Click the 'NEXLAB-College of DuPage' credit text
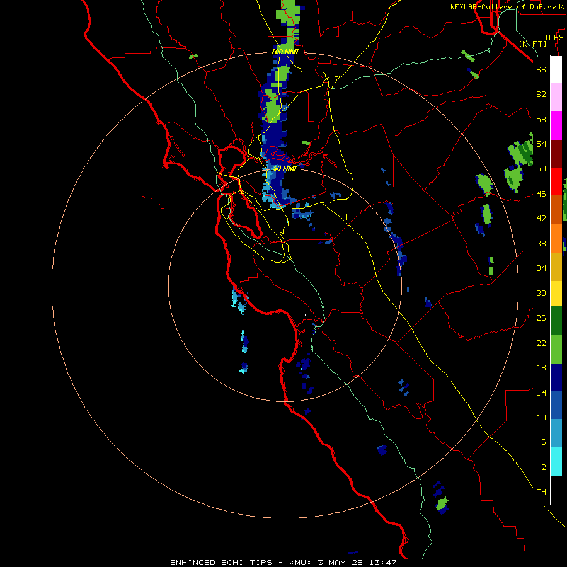The width and height of the screenshot is (567, 567). (x=503, y=7)
